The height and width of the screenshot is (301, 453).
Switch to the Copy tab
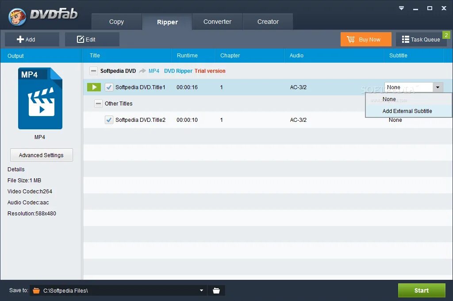tap(116, 22)
